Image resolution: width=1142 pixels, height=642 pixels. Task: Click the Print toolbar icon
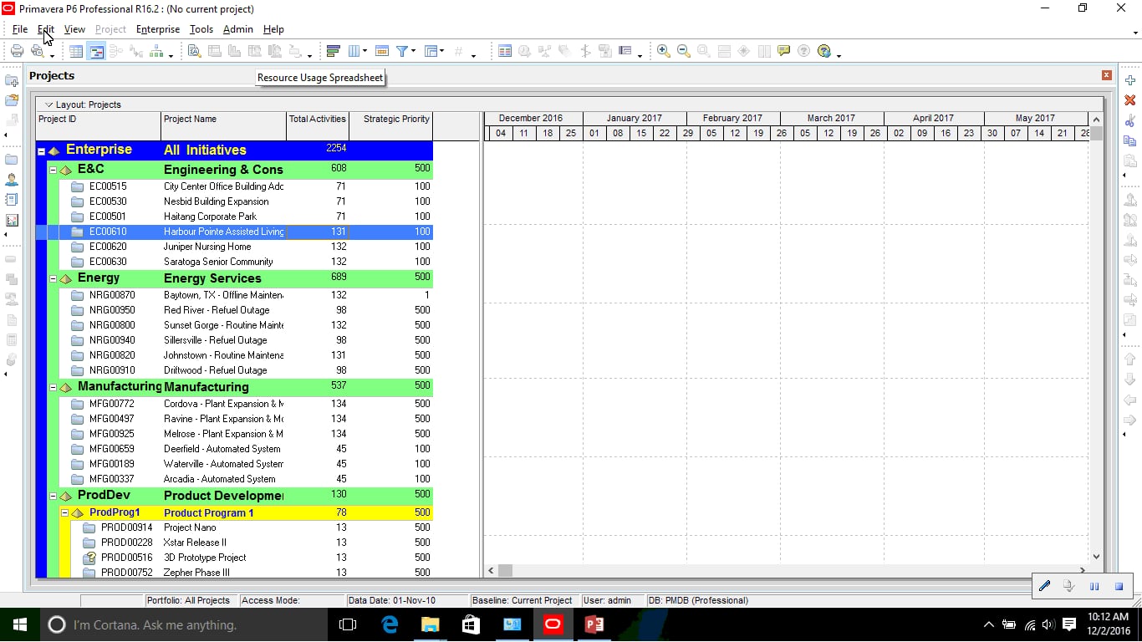pos(17,51)
